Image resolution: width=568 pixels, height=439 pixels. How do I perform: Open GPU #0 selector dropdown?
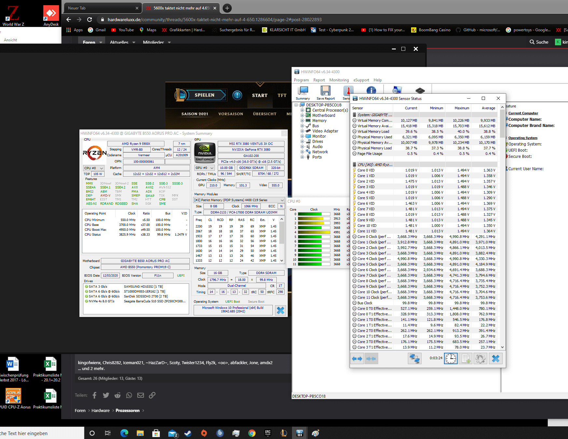(205, 168)
